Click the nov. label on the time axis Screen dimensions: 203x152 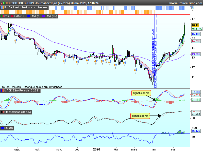click(x=59, y=149)
